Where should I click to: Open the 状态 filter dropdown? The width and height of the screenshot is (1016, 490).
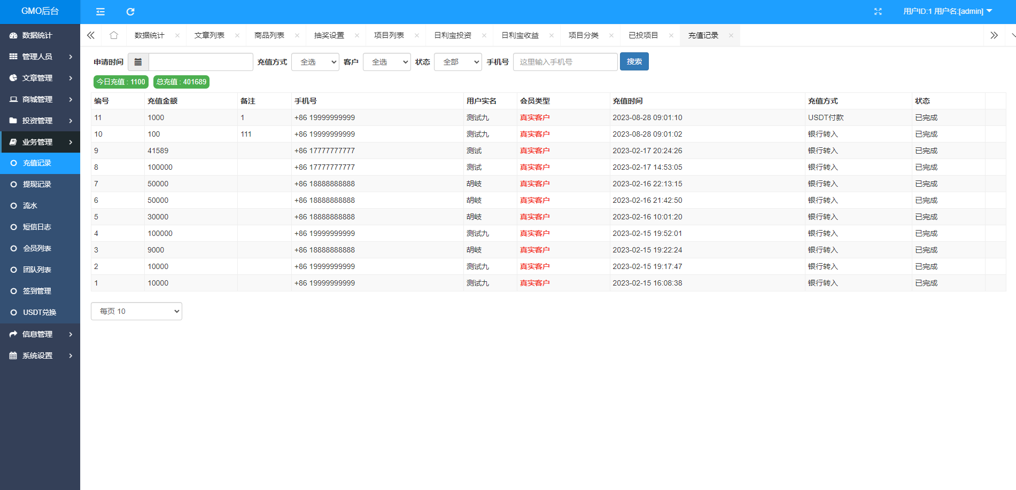(x=457, y=61)
